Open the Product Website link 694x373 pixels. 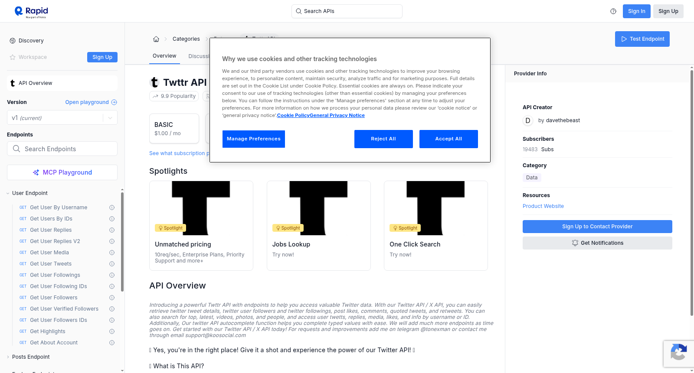tap(543, 206)
